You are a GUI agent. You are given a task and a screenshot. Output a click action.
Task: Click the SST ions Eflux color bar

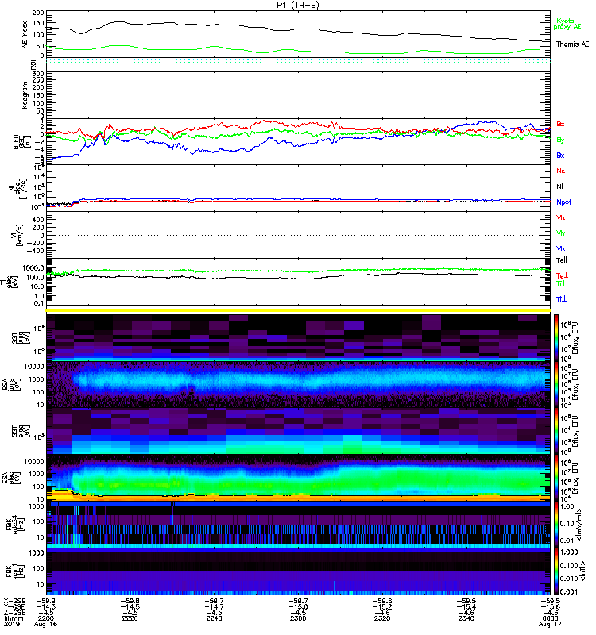coord(556,337)
